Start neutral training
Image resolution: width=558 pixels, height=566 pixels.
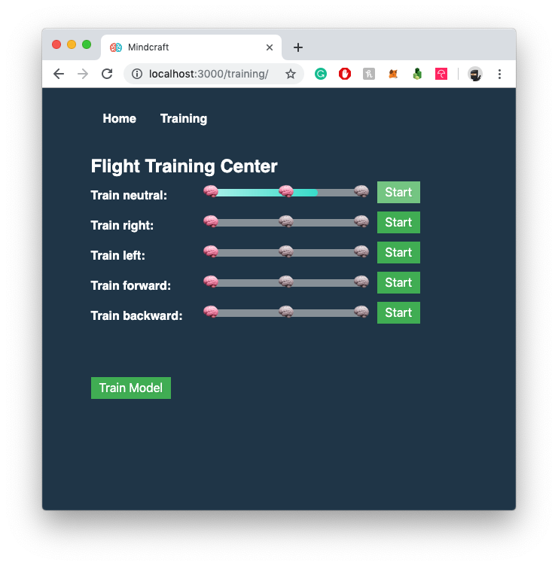click(x=398, y=192)
